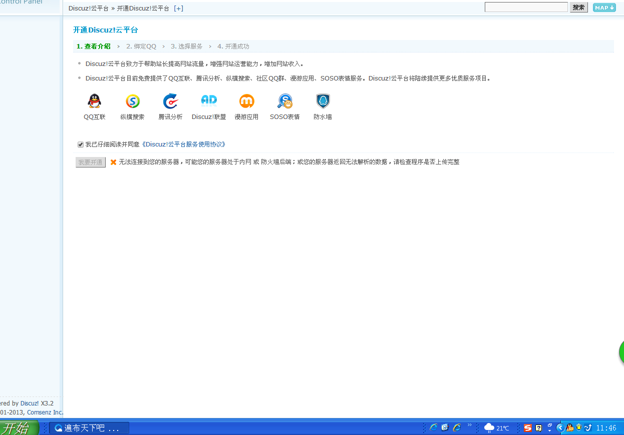The image size is (624, 435).
Task: Expand hidden system tray icons arrow
Action: pyautogui.click(x=561, y=428)
